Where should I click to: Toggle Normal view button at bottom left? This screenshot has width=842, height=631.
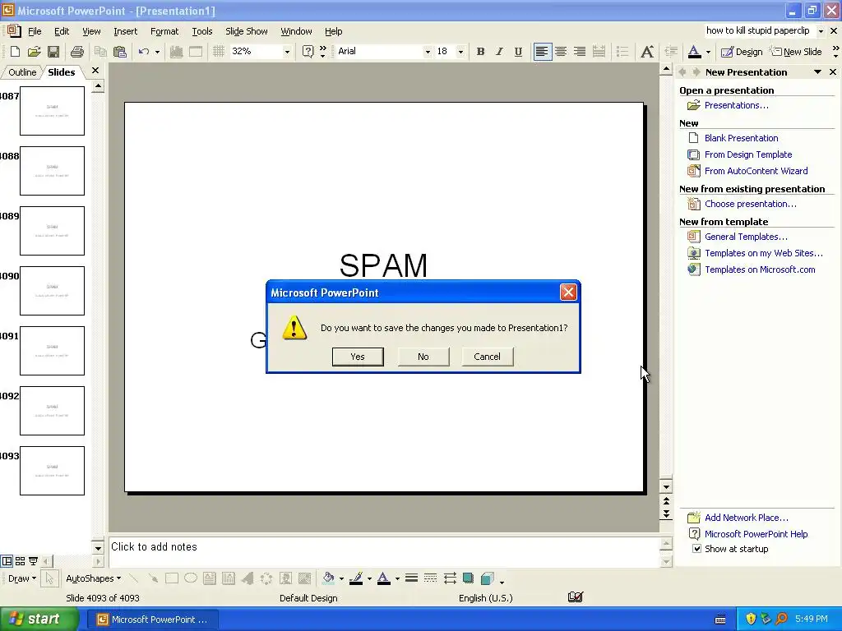point(7,561)
